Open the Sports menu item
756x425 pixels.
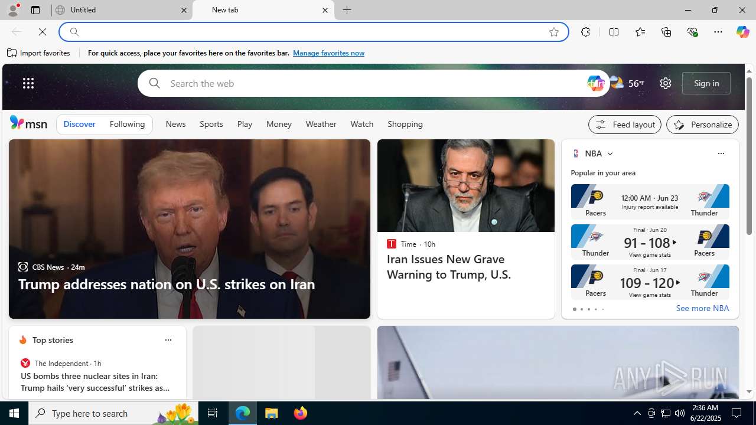click(211, 124)
